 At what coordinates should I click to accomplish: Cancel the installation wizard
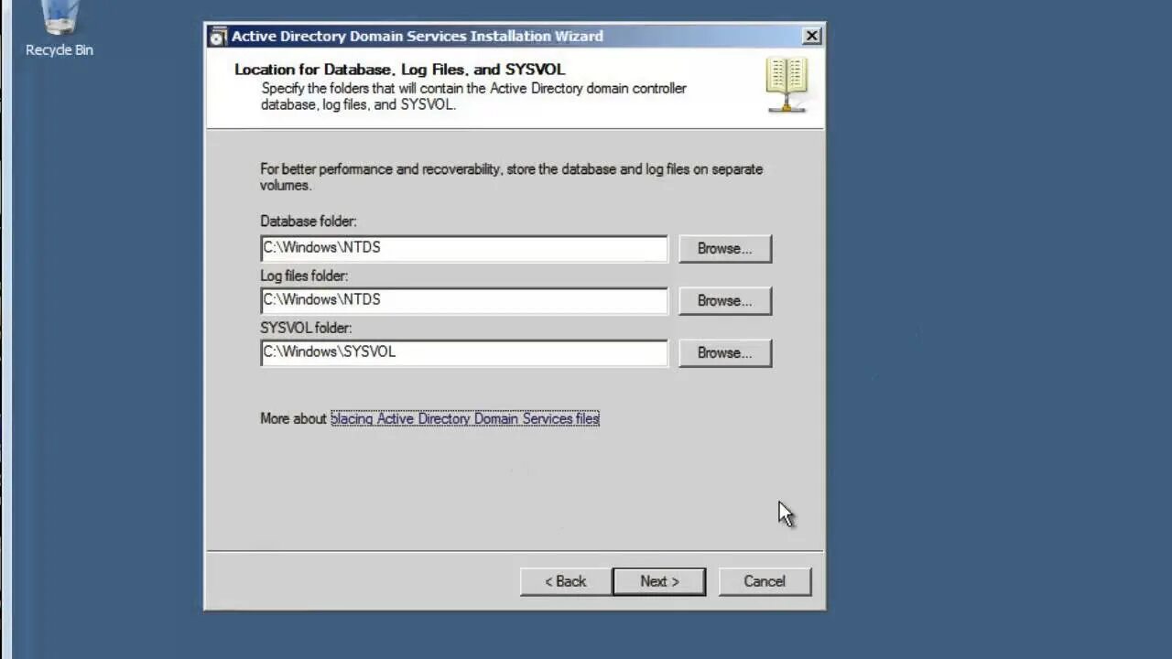[x=765, y=581]
